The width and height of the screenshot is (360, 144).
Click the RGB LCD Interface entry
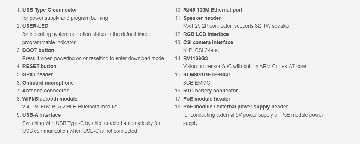(206, 34)
